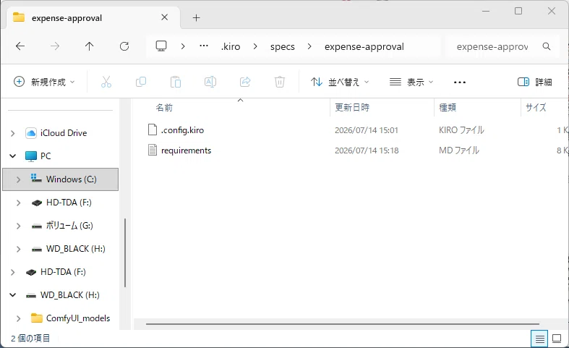The width and height of the screenshot is (569, 348).
Task: Expand HD-TDA (F:) under PC
Action: pyautogui.click(x=19, y=203)
